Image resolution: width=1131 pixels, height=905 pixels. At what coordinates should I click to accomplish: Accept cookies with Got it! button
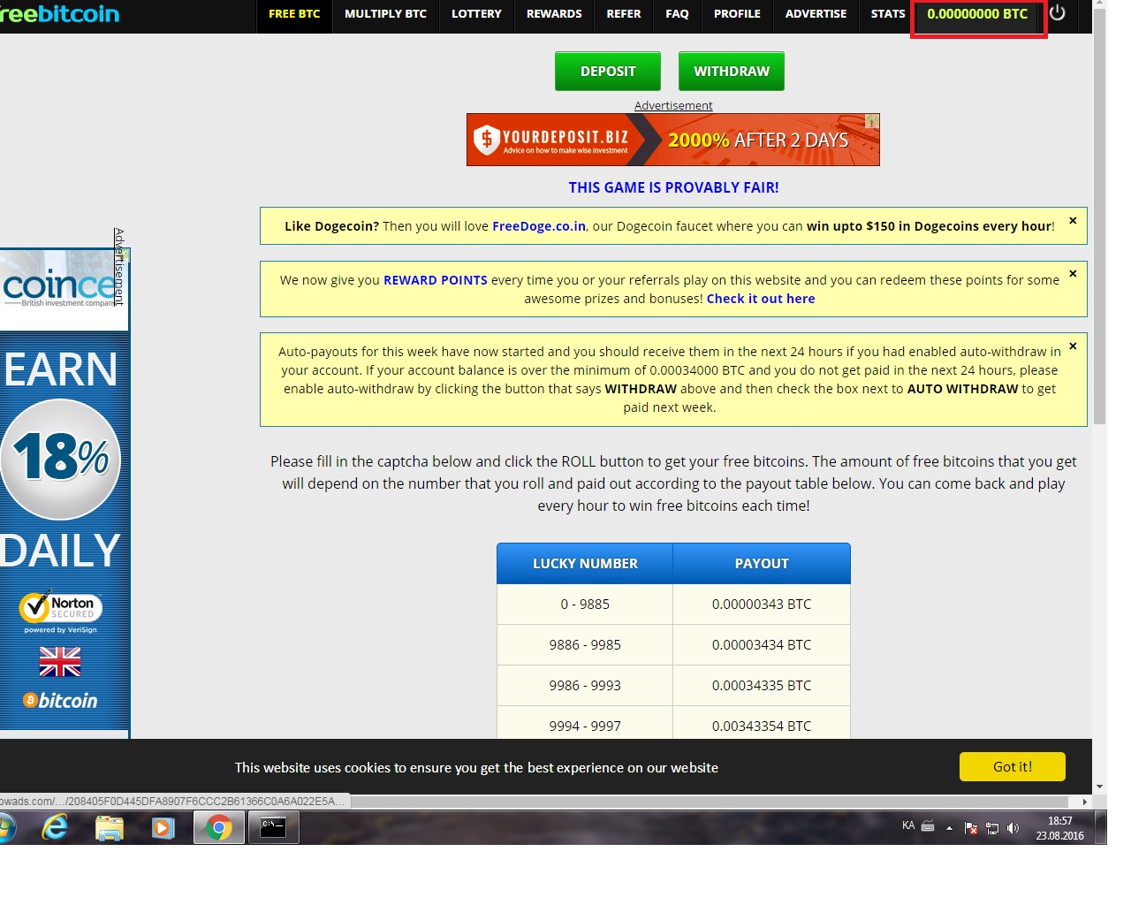[1013, 767]
